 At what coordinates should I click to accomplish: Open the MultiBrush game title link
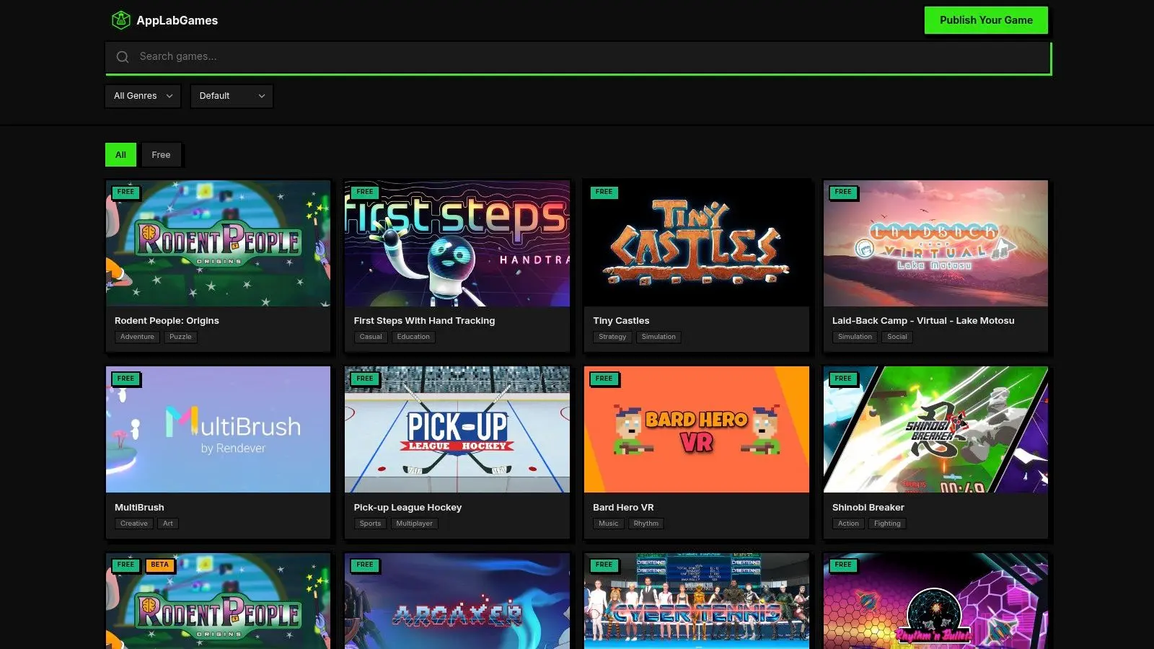pyautogui.click(x=138, y=507)
